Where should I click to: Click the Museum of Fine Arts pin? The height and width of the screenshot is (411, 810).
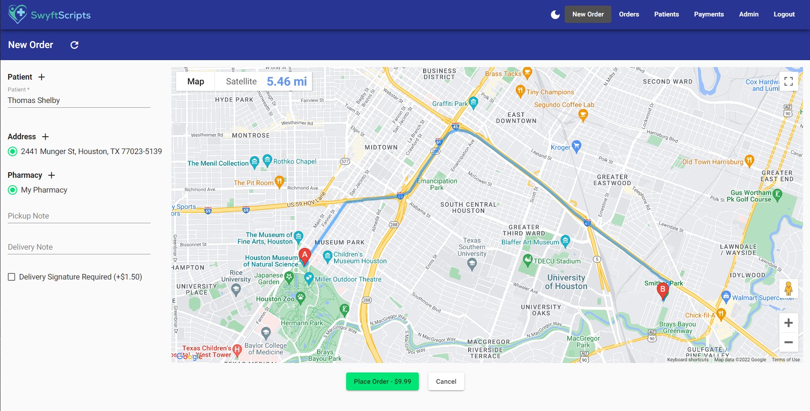(298, 236)
